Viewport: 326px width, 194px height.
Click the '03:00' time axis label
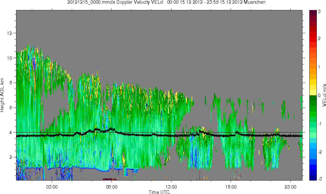pos(52,187)
